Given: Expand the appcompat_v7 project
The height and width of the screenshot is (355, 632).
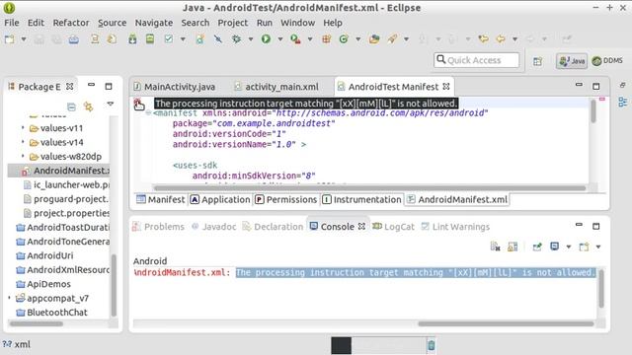Looking at the screenshot, I should [x=9, y=298].
